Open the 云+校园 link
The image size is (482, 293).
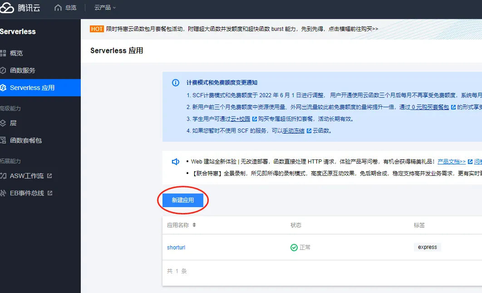pyautogui.click(x=241, y=119)
